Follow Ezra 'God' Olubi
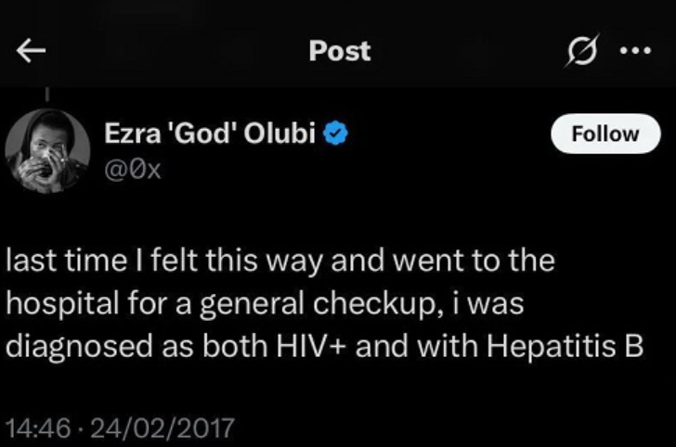 605,134
